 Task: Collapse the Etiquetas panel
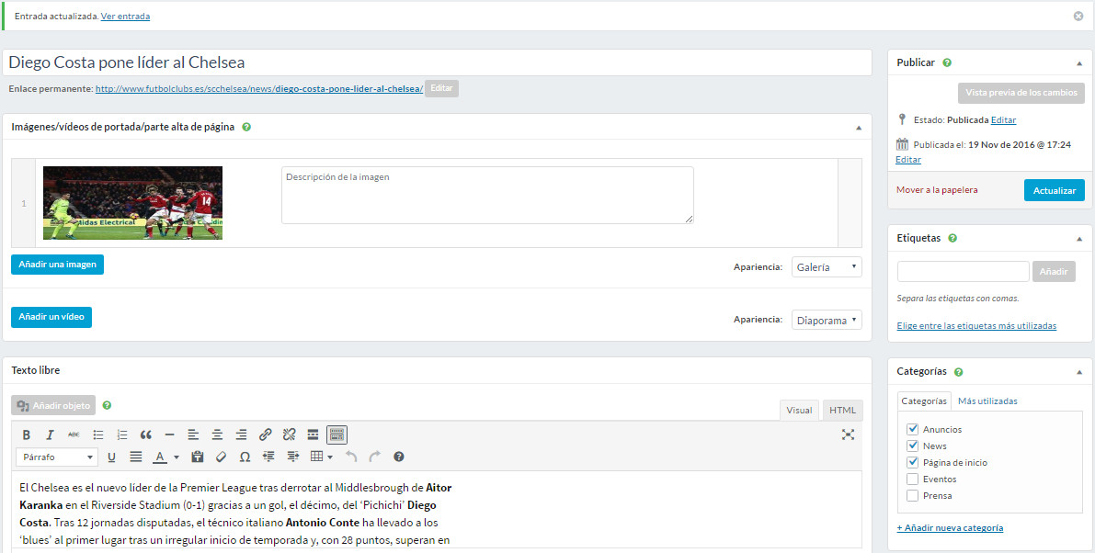click(1079, 239)
